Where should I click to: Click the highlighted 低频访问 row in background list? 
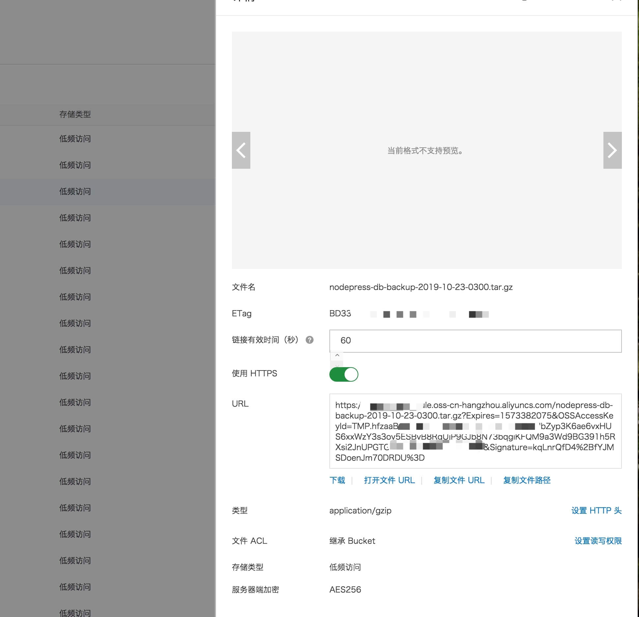pyautogui.click(x=75, y=191)
